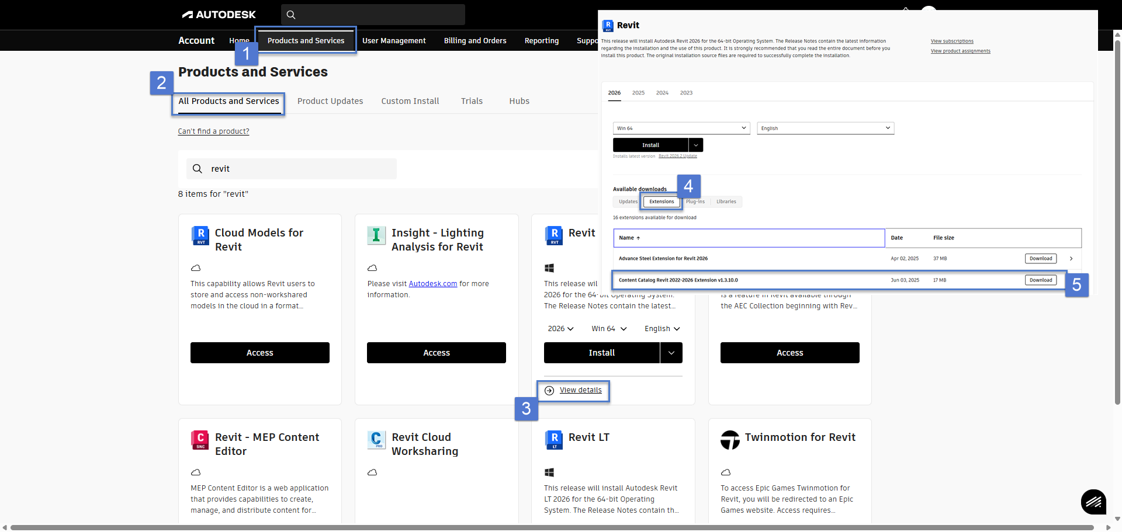Select the Updates filter under Available downloads
The height and width of the screenshot is (532, 1122).
coord(628,201)
